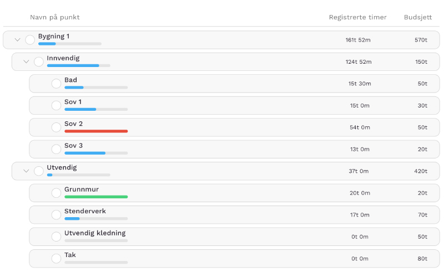
Task: Collapse the Utvendig group chevron
Action: point(26,171)
